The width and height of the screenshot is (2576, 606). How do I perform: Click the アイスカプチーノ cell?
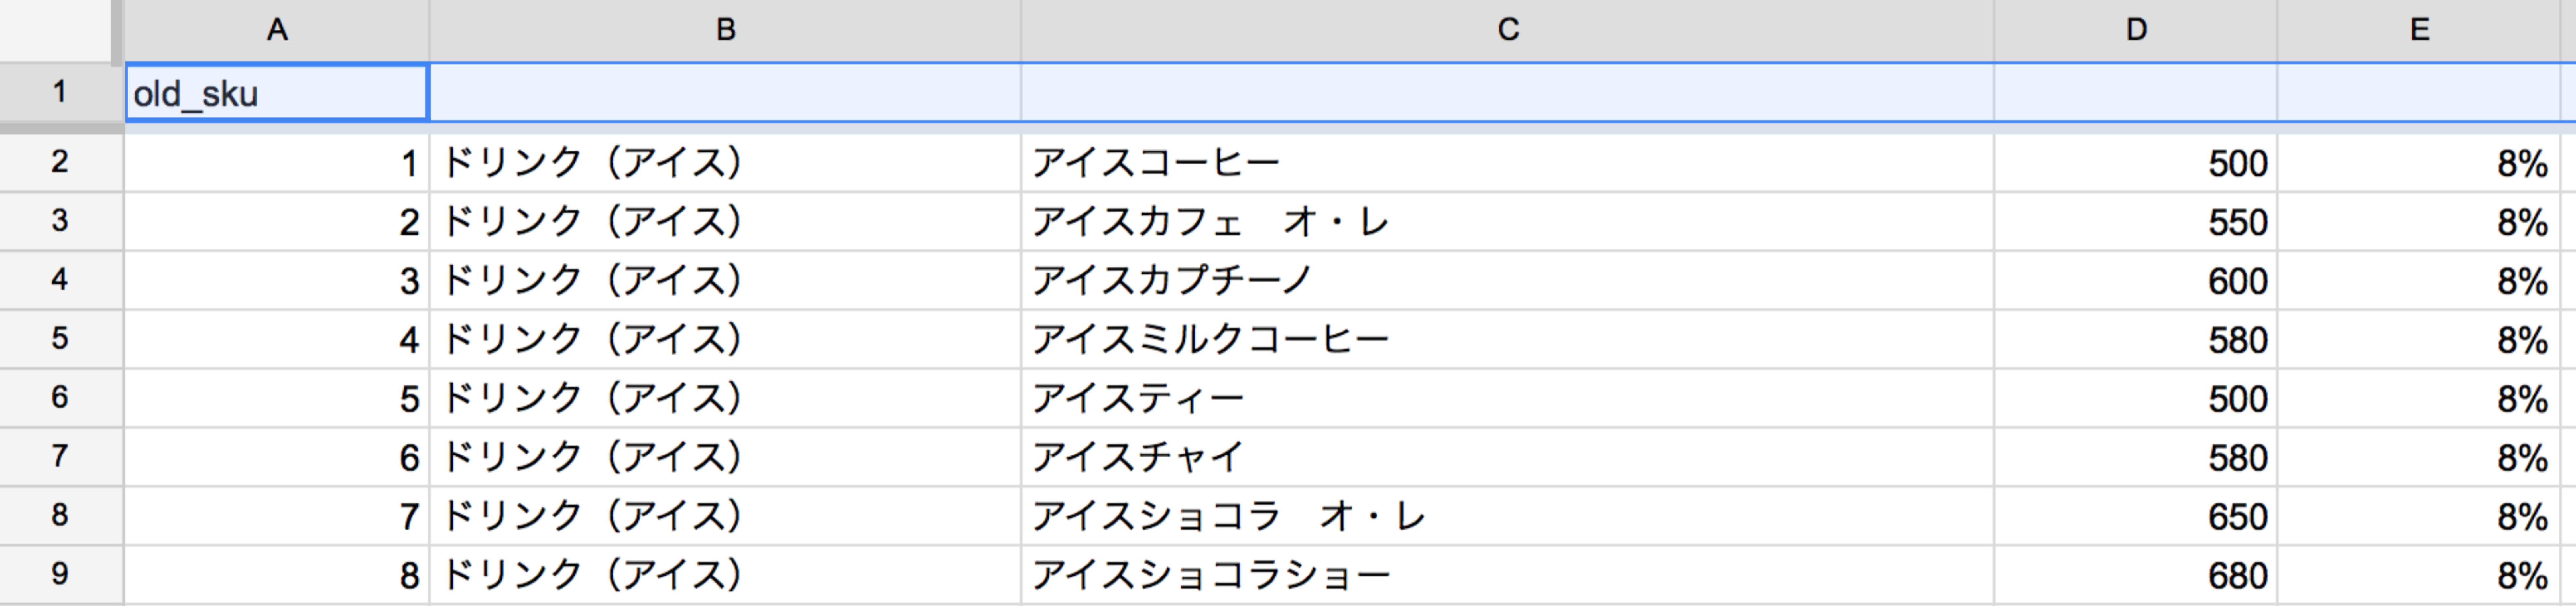pos(1507,280)
